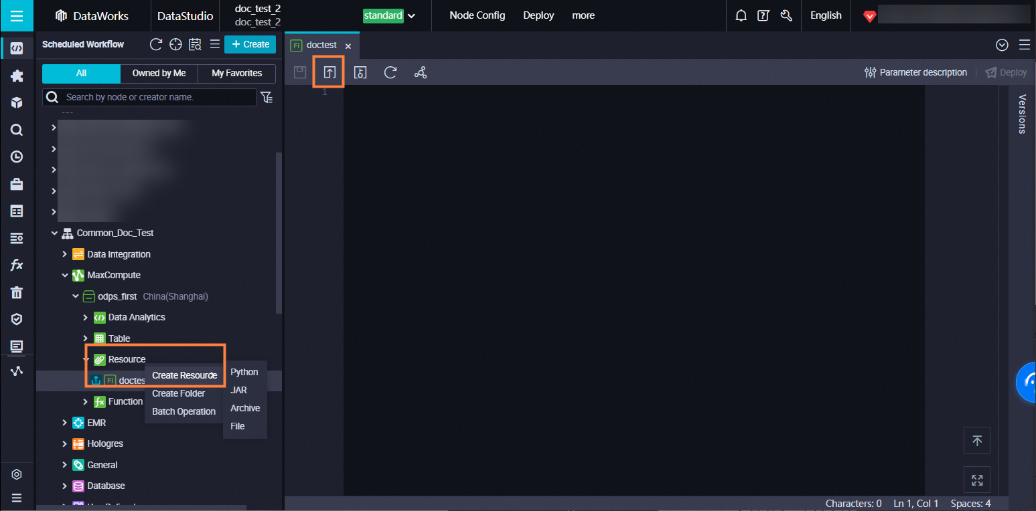Expand the Data Analytics folder

[86, 317]
